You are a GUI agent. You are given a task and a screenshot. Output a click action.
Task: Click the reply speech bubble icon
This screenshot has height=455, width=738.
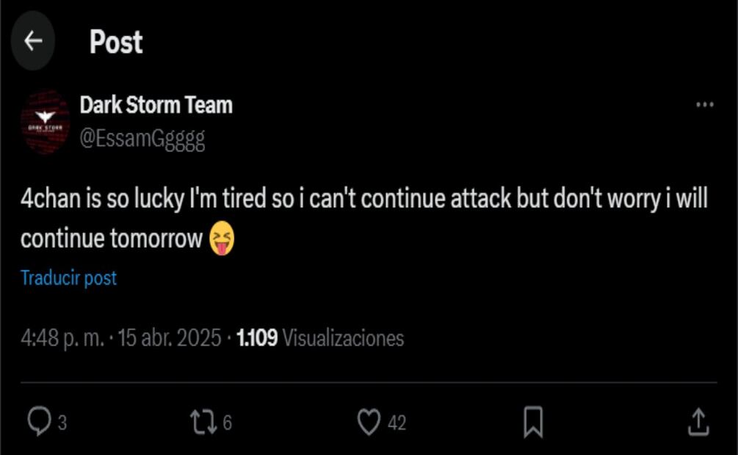[x=38, y=422]
